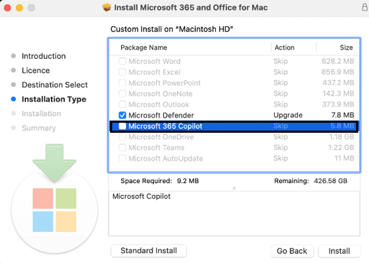Check the Microsoft Word checkbox

pos(123,61)
